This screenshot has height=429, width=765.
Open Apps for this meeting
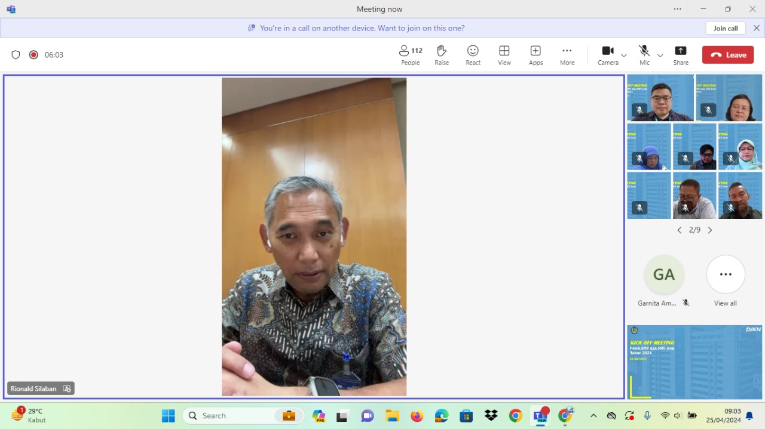[535, 54]
